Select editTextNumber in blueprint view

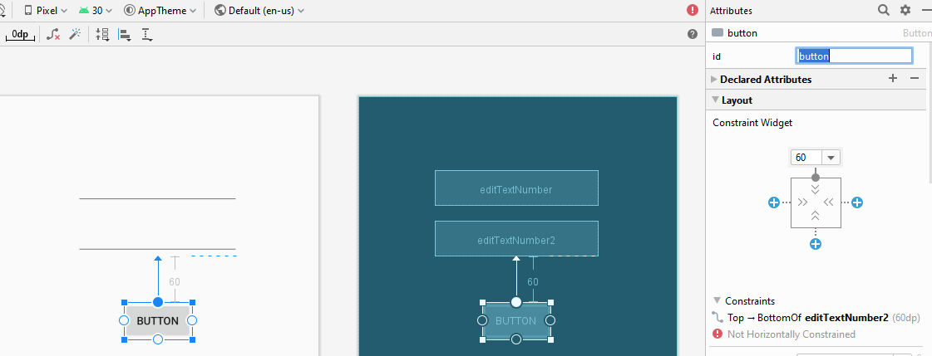(x=516, y=188)
